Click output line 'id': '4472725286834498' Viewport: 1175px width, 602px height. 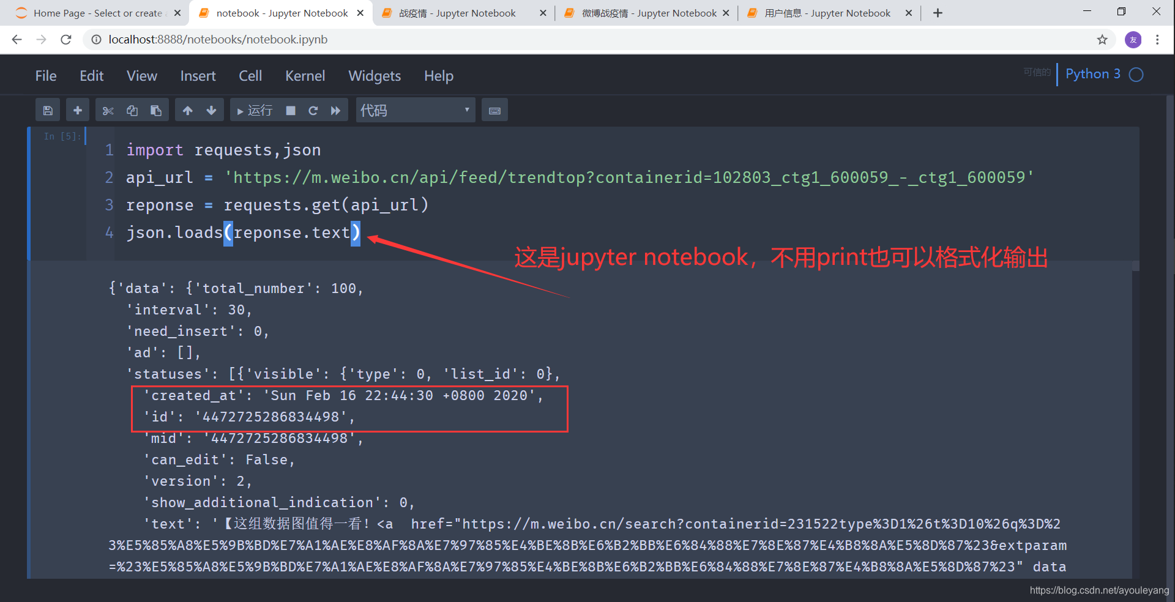[249, 417]
